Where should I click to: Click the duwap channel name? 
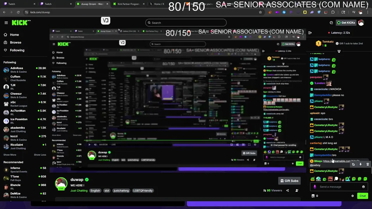click(77, 180)
